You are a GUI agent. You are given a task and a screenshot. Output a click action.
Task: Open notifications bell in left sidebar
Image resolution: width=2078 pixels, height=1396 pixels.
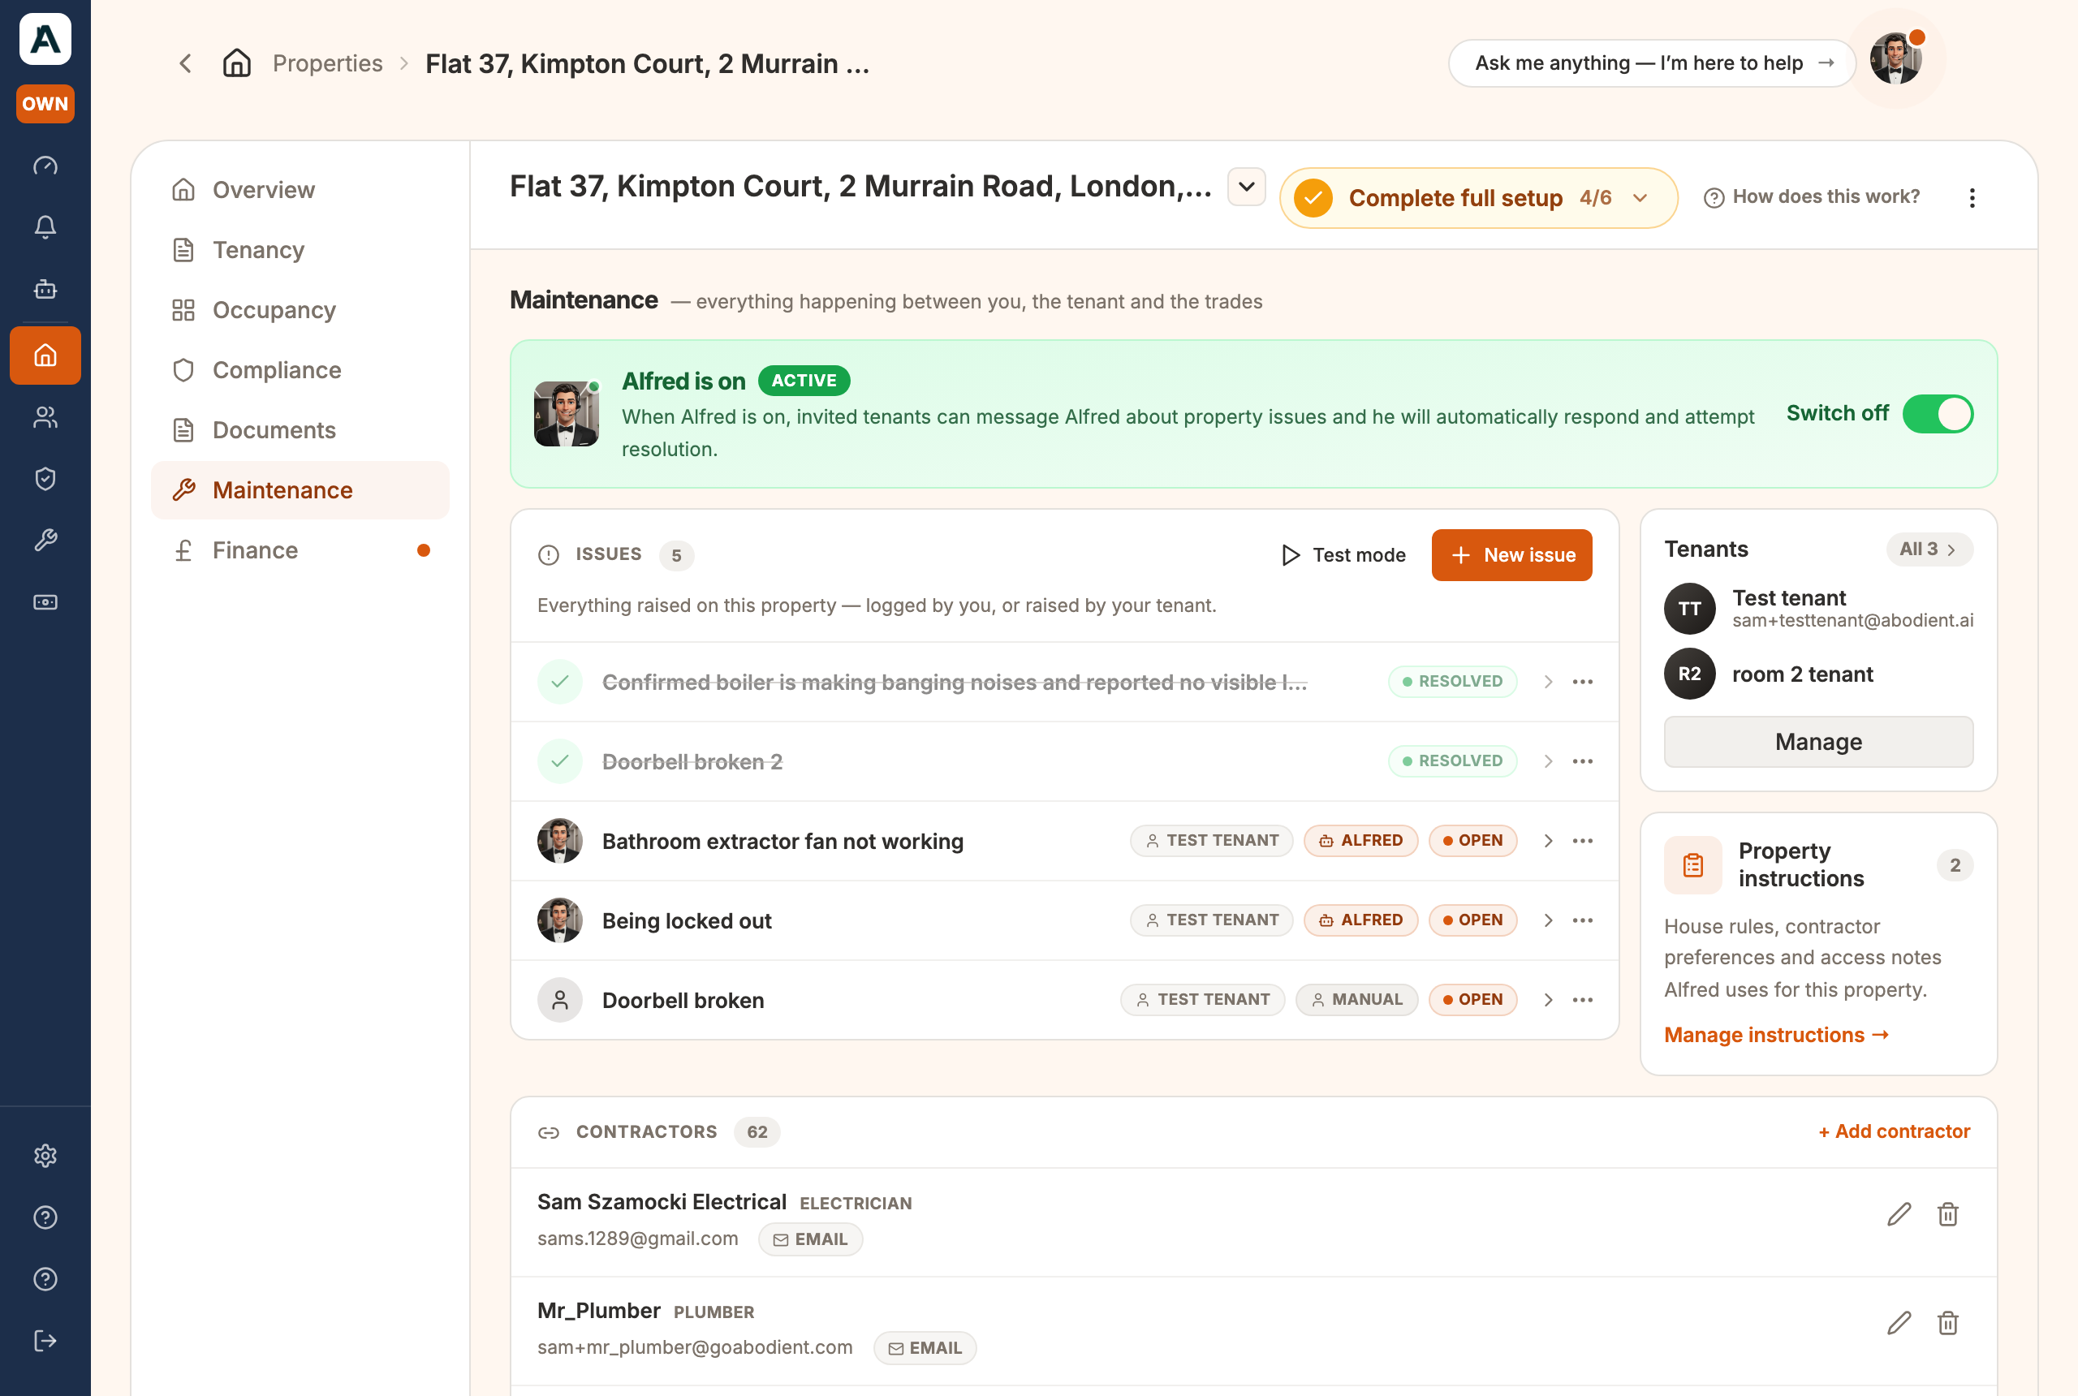pos(45,227)
